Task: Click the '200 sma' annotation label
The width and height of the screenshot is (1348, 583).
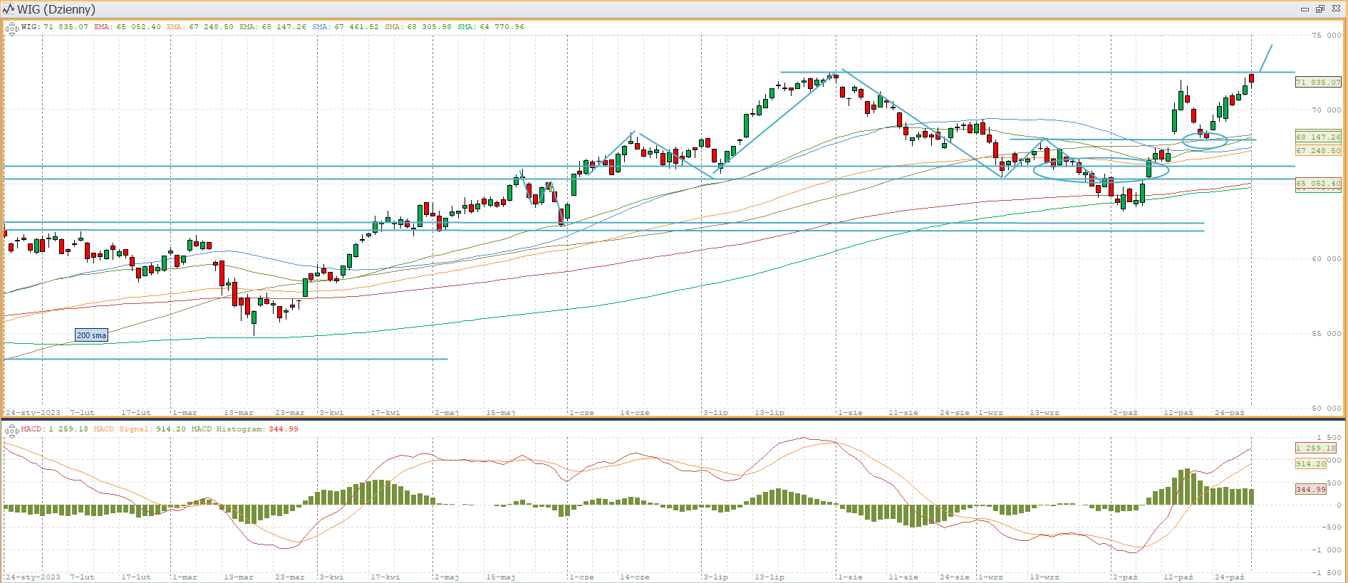Action: tap(91, 335)
